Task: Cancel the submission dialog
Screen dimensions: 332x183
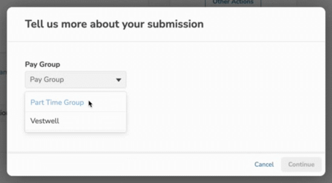Action: tap(264, 164)
